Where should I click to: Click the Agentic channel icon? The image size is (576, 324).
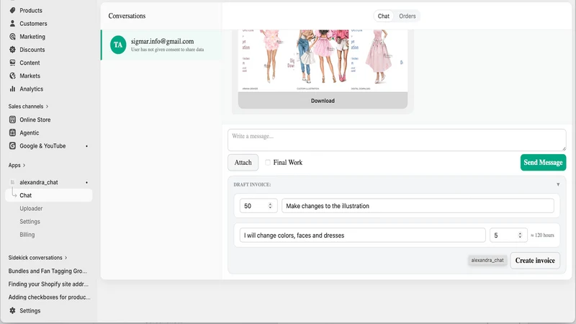point(12,132)
